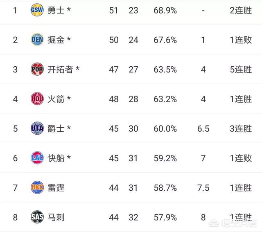The image size is (262, 232).
Task: Open the 火箭 team name link
Action: 56,99
